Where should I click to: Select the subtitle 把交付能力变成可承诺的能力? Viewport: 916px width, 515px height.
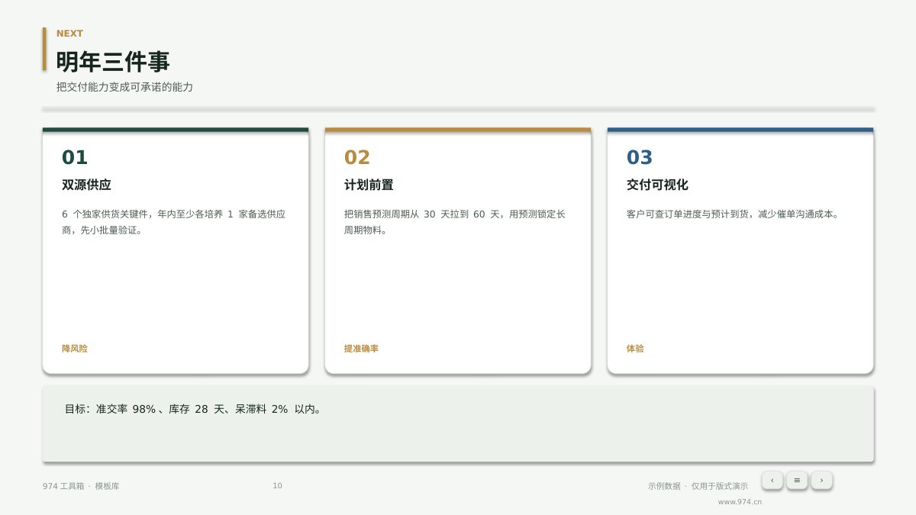[124, 87]
